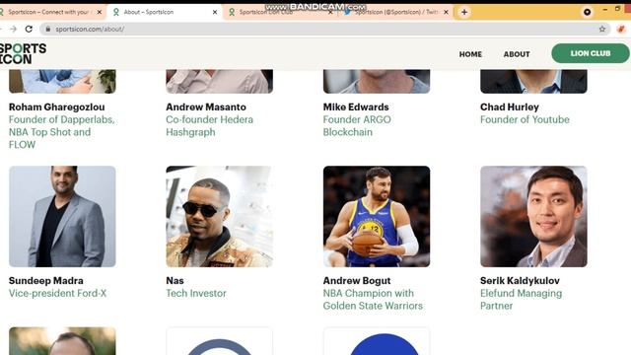Reload the page with the refresh icon

click(29, 29)
